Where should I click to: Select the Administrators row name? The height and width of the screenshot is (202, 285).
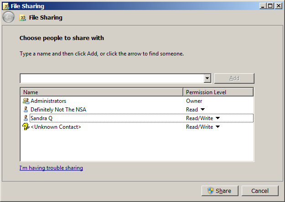(x=48, y=101)
